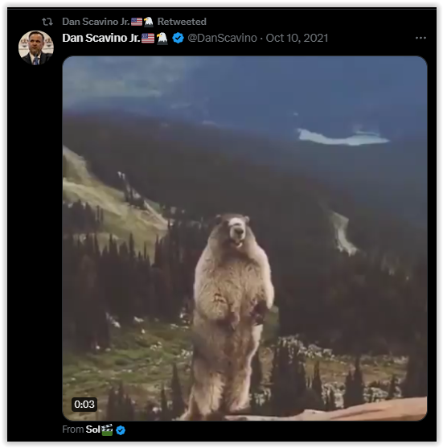This screenshot has width=443, height=448.
Task: Click the blue verified badge beside Dan Scavino Jr.
Action: [x=178, y=38]
